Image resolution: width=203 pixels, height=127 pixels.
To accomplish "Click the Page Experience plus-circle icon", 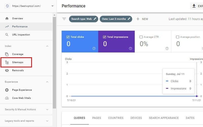I will (7, 90).
